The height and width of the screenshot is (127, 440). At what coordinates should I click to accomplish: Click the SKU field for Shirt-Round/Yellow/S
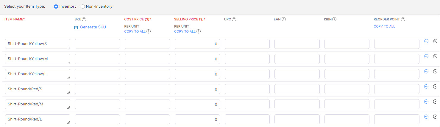click(x=97, y=44)
